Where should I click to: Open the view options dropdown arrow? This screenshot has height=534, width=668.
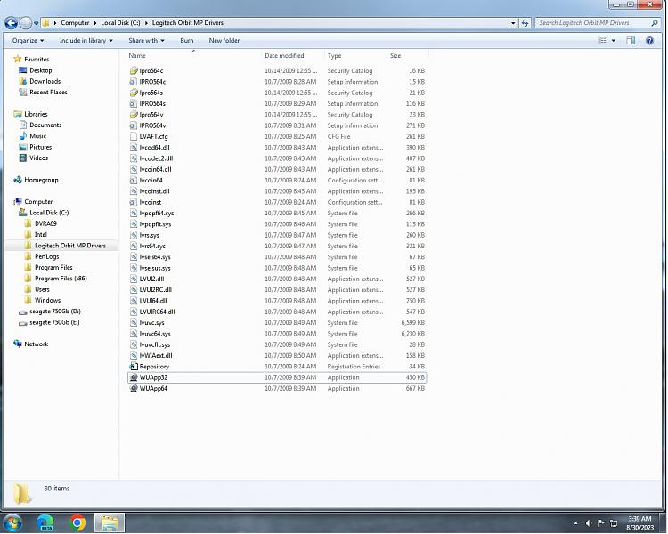coord(614,40)
